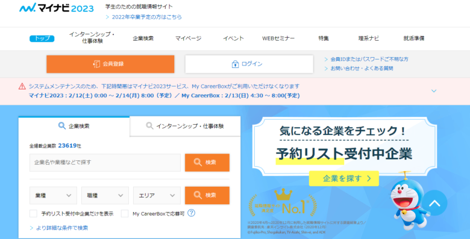This screenshot has height=239, width=470.
Task: Open 特集 nav item
Action: [x=324, y=38]
